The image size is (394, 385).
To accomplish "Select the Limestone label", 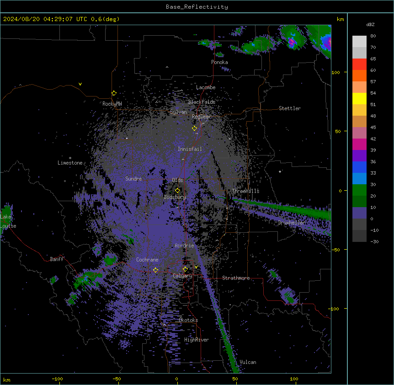I will click(x=70, y=163).
